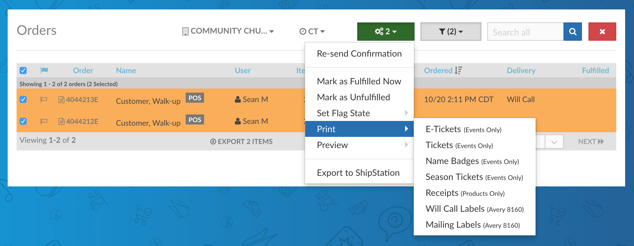634x246 pixels.
Task: Click the Search all input field
Action: click(525, 32)
